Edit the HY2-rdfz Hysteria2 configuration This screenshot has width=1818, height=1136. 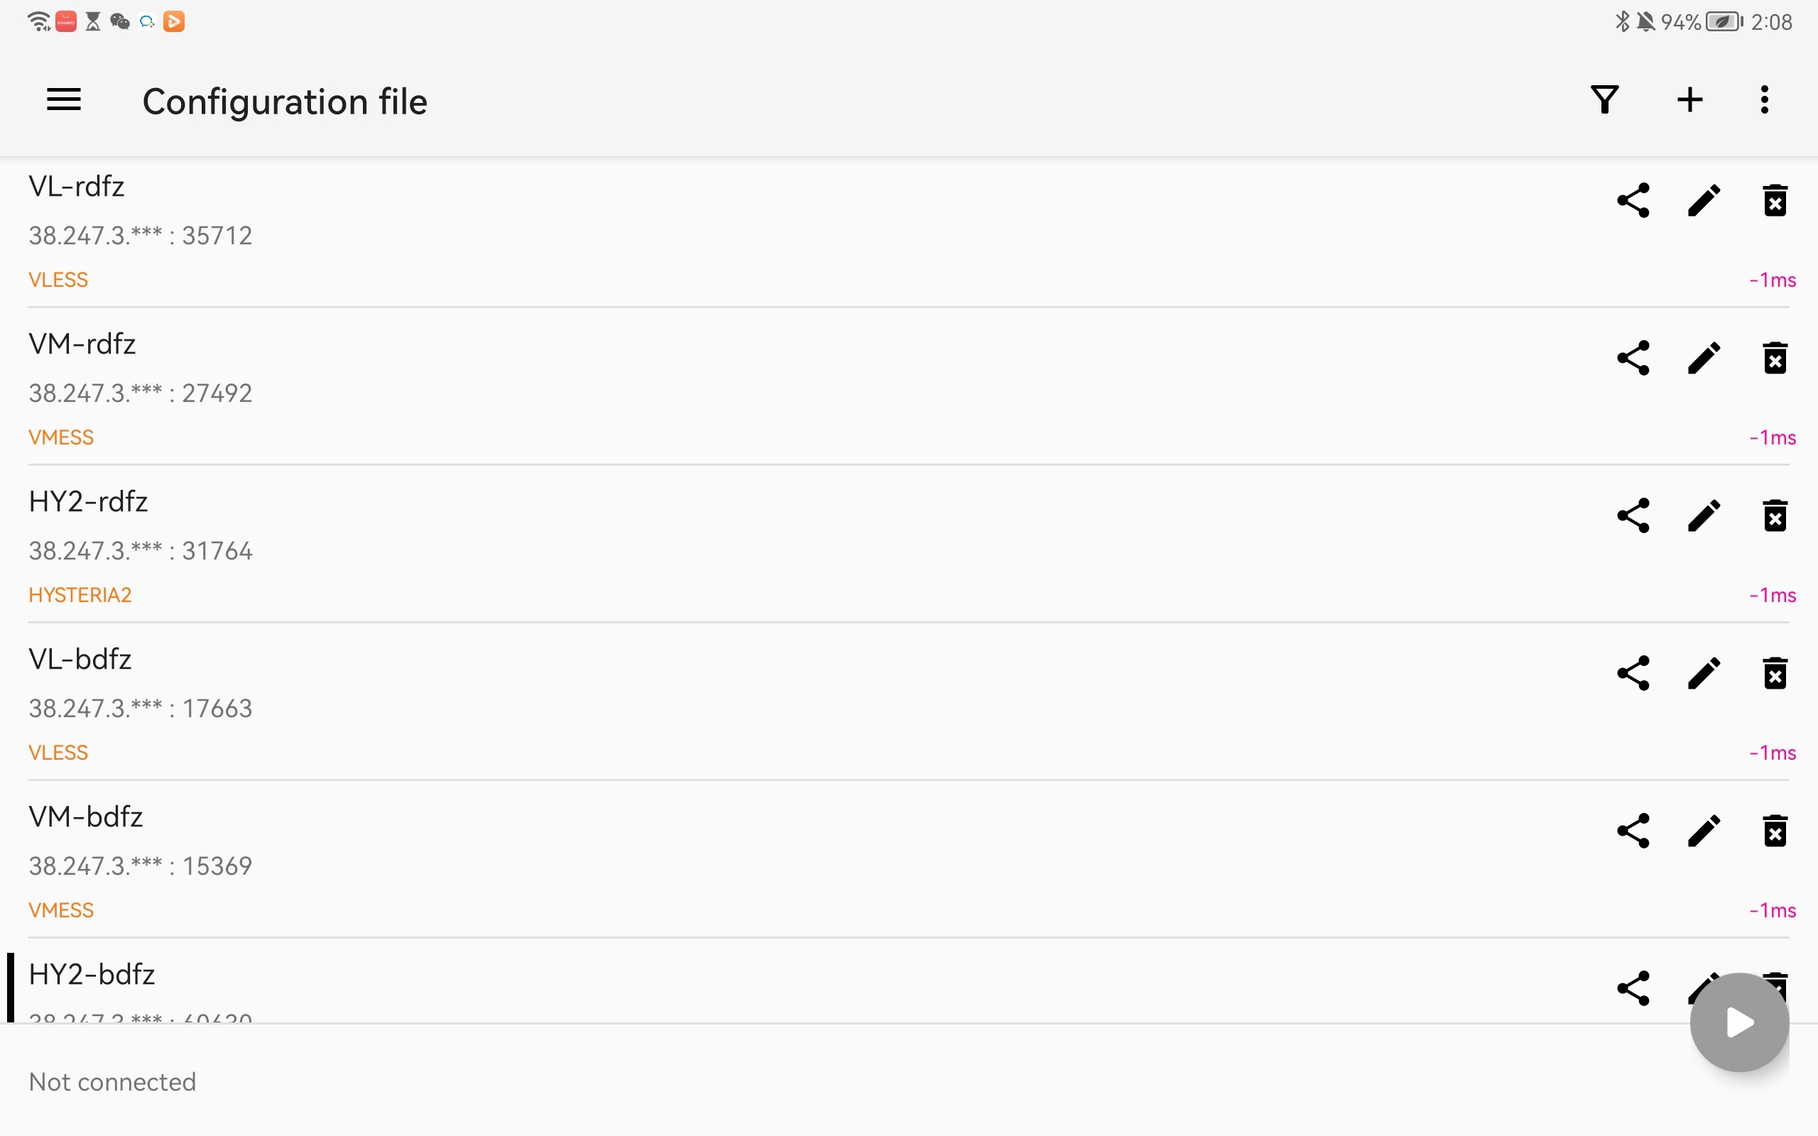(x=1704, y=516)
